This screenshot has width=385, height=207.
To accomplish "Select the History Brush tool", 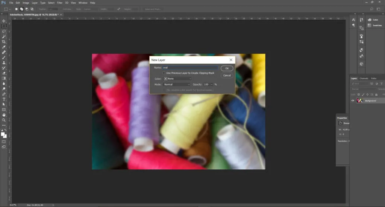I will coord(4,68).
